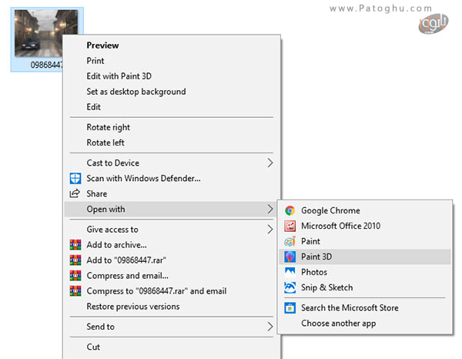Click the Snip & Sketch icon
The height and width of the screenshot is (359, 462).
(290, 287)
